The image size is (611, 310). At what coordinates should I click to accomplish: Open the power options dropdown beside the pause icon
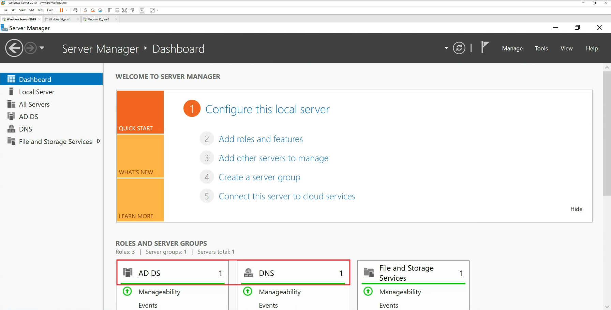coord(66,10)
